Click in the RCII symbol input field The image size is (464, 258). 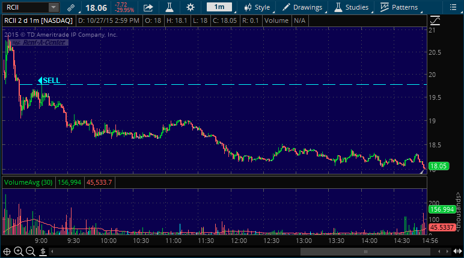click(24, 8)
